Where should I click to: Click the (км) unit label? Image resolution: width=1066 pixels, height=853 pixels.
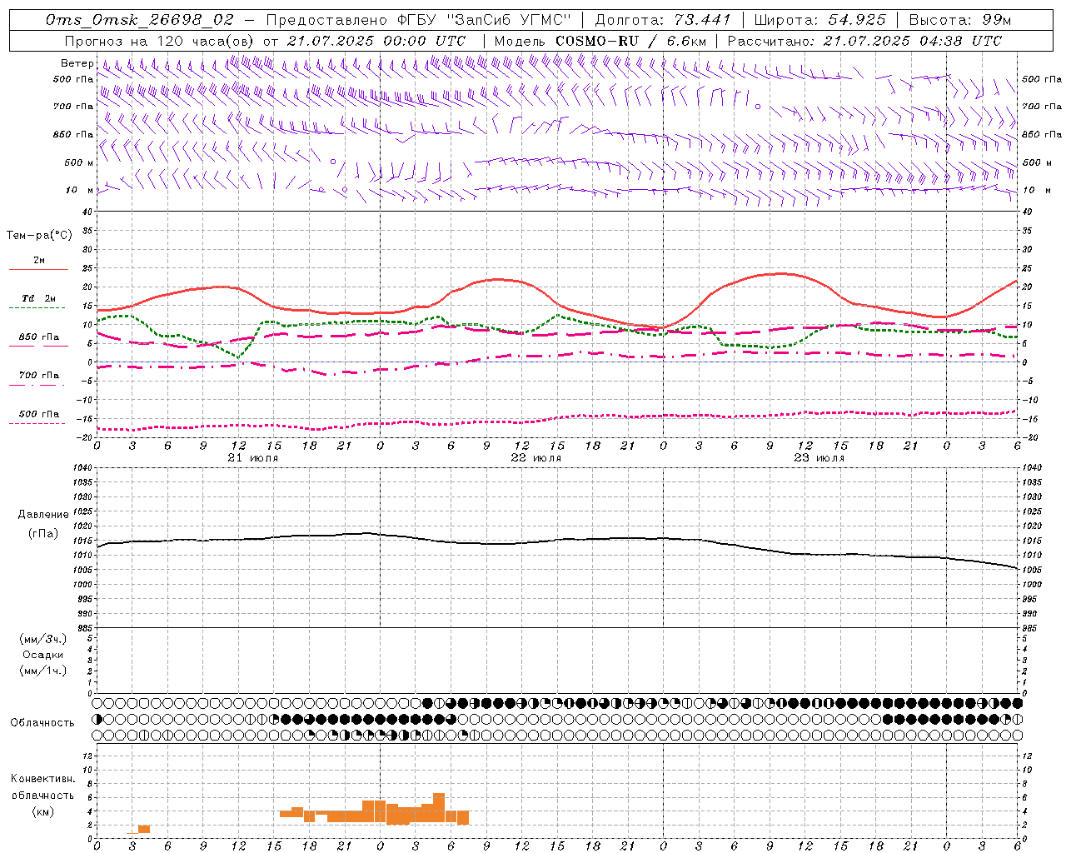(43, 811)
